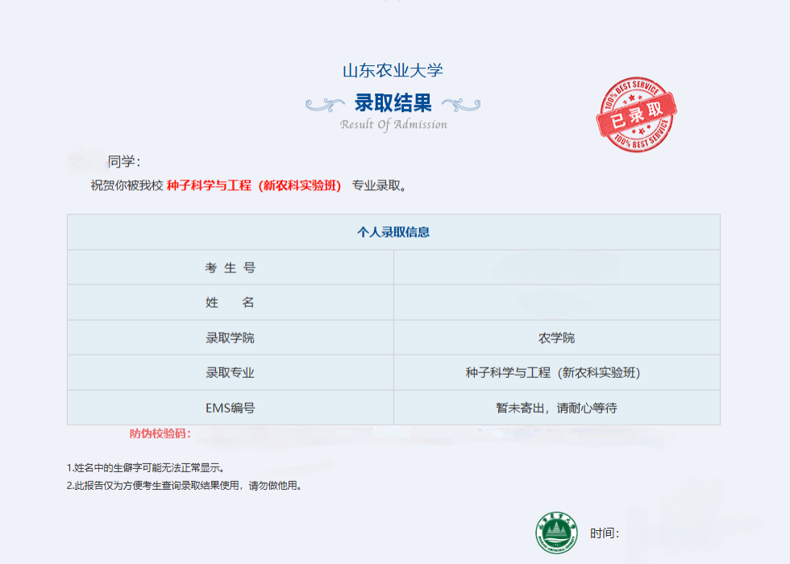The image size is (790, 564).
Task: Click the left decorative flourish beside 录取结果
Action: click(x=325, y=104)
